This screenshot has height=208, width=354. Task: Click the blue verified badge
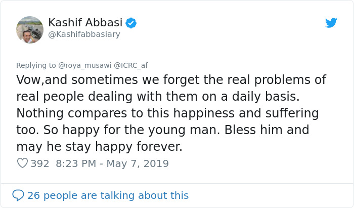(131, 23)
